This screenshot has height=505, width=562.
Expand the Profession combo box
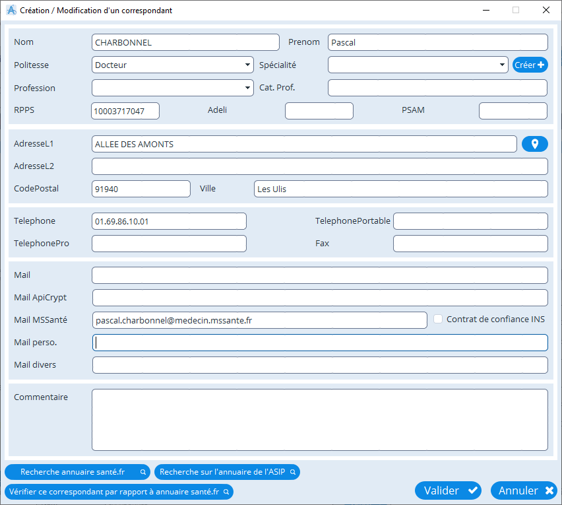(x=247, y=88)
